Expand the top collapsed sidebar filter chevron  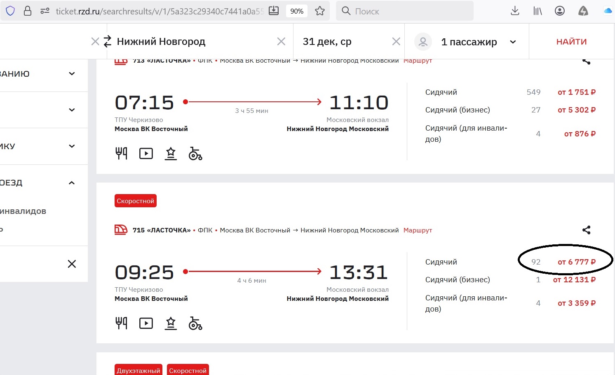[x=72, y=74]
